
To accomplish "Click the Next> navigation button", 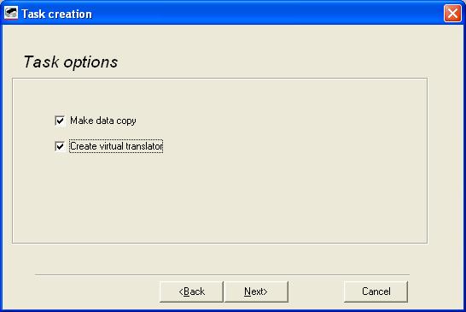I will 256,291.
